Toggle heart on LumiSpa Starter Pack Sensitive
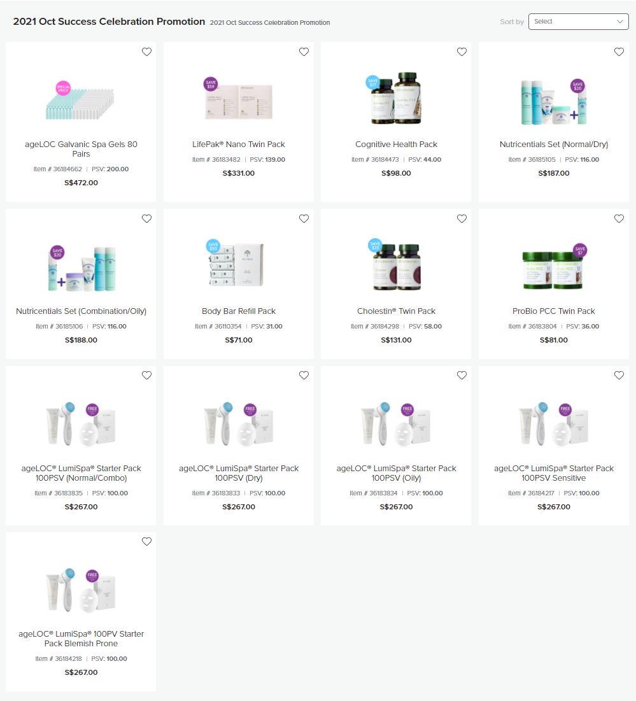The height and width of the screenshot is (701, 636). click(619, 376)
